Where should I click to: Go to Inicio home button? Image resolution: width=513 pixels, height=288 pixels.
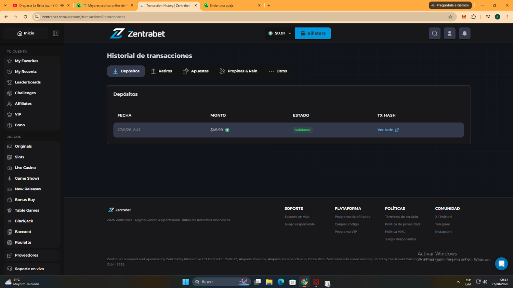point(26,33)
